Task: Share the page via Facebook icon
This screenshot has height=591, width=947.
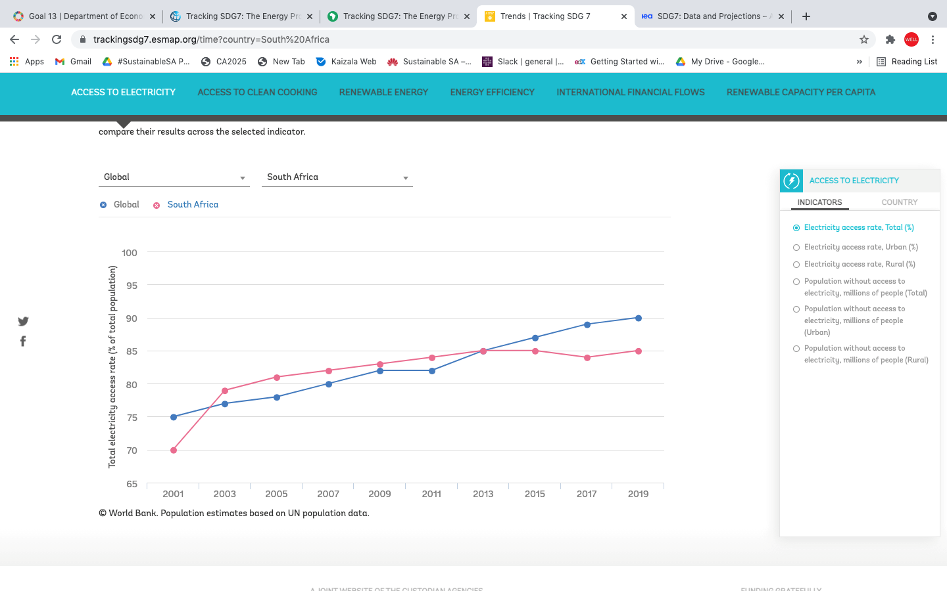Action: coord(23,341)
